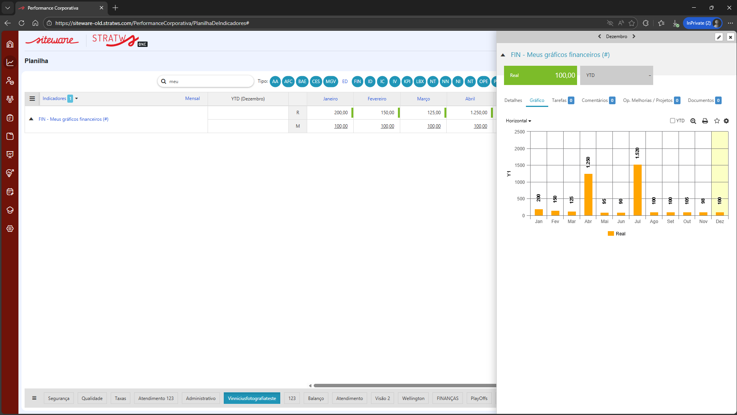737x415 pixels.
Task: Toggle the KPI type filter bubble
Action: 407,82
